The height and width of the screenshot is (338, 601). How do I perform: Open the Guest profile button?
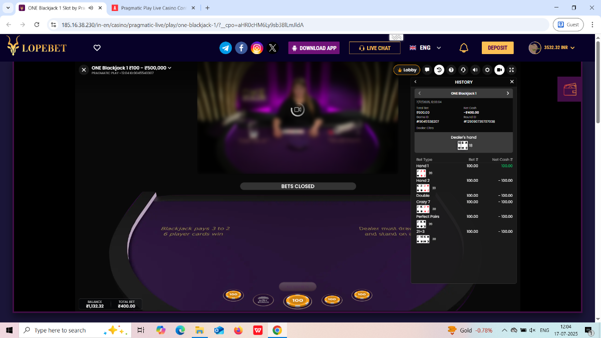coord(568,25)
